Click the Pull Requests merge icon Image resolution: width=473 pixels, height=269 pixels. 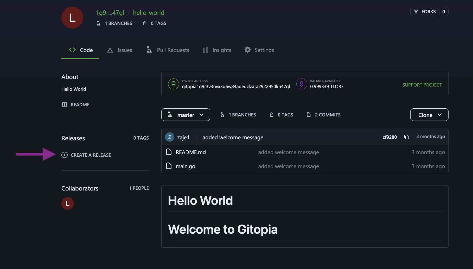(x=149, y=50)
